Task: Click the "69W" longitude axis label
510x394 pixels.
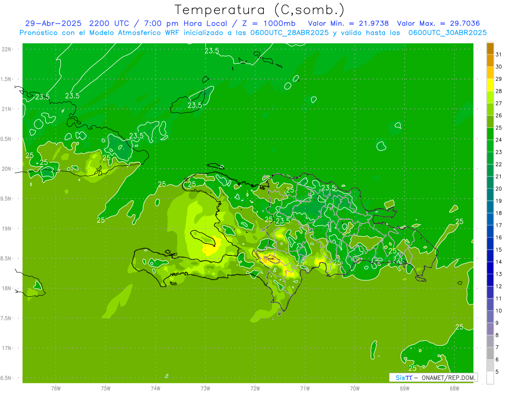Action: pyautogui.click(x=405, y=388)
